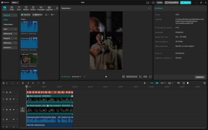208x130 pixels.
Task: Click the delete (trash) icon in timeline toolbar
Action: point(39,83)
